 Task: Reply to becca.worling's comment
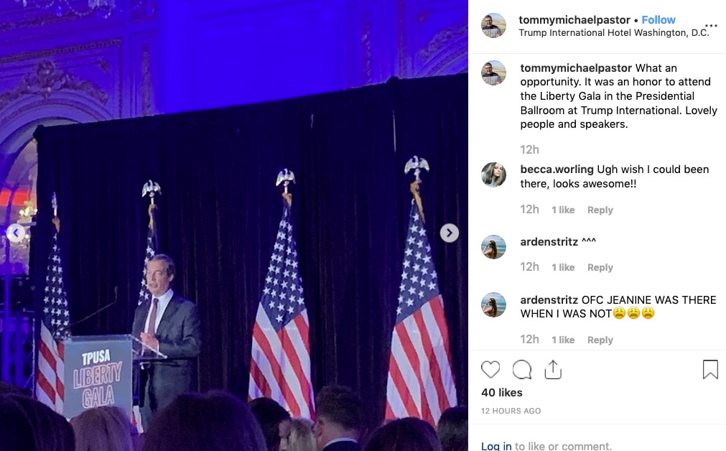pyautogui.click(x=600, y=210)
